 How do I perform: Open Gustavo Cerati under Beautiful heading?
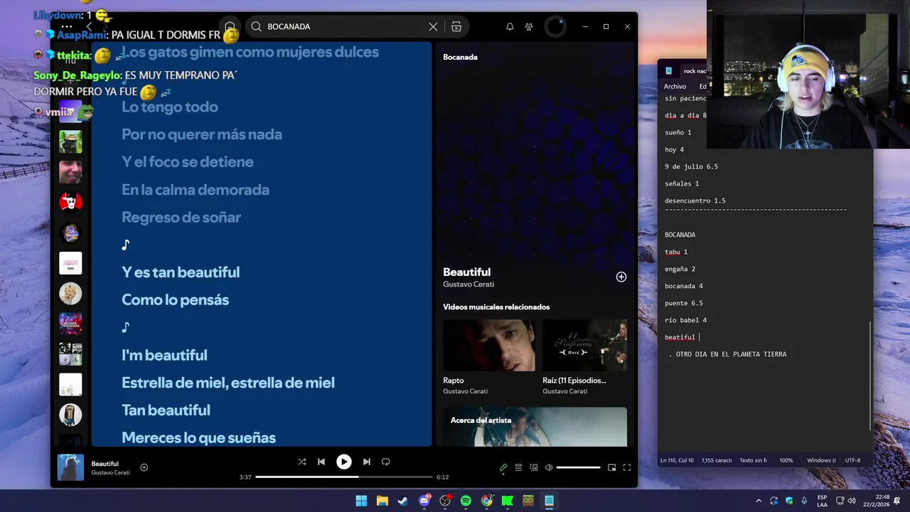tap(469, 284)
